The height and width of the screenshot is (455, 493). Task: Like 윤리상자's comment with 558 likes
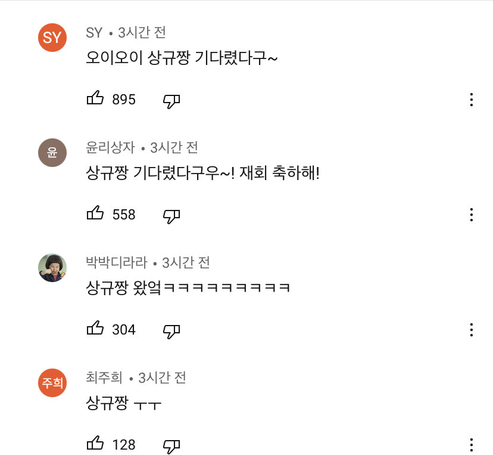click(95, 213)
